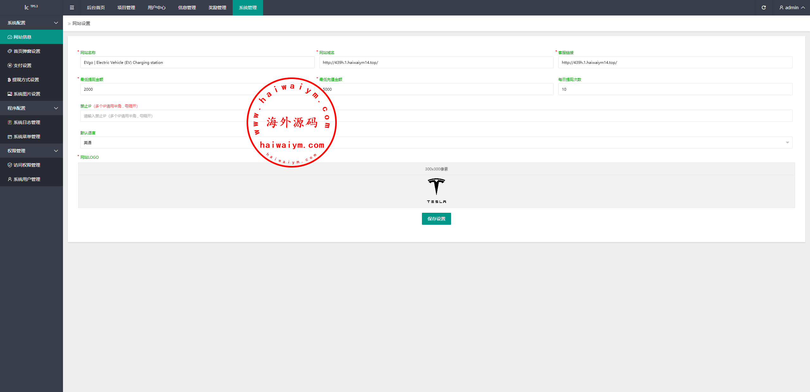Open 系统图片设置 image settings item
The height and width of the screenshot is (392, 810).
[27, 94]
